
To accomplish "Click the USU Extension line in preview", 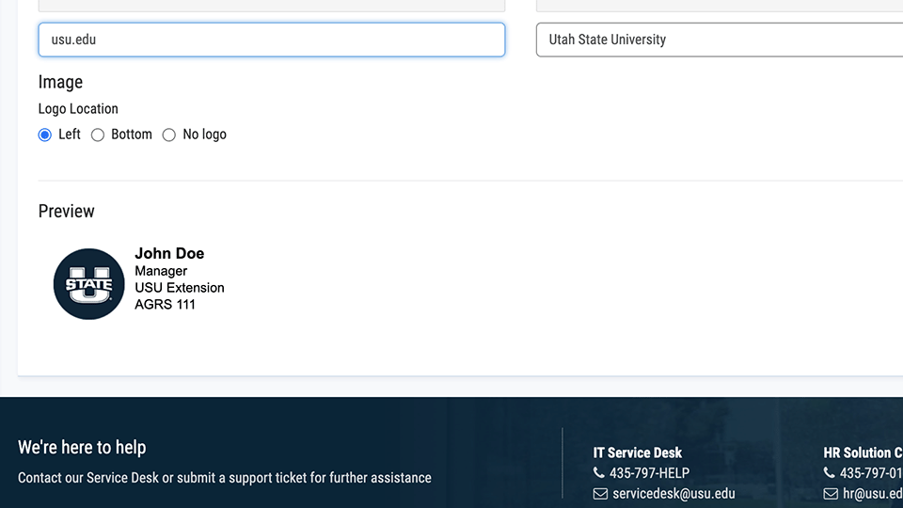I will [x=179, y=287].
